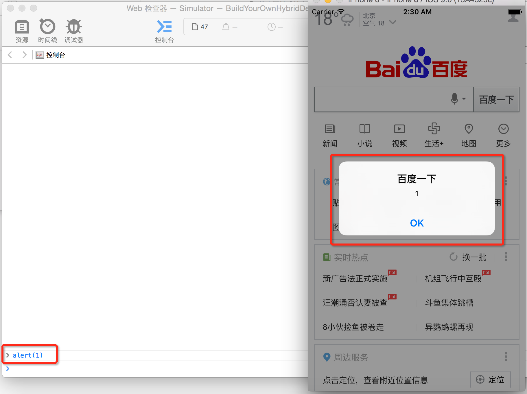This screenshot has height=394, width=527.
Task: Click the 点击定位，查看附近位置信息 text
Action: tap(375, 380)
